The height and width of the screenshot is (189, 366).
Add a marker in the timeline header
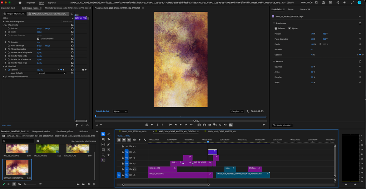[140, 140]
